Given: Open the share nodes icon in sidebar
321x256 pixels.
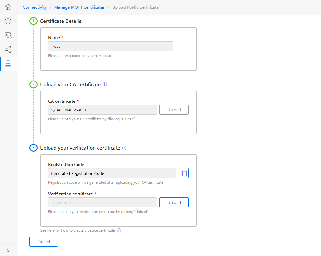Looking at the screenshot, I should coord(8,49).
